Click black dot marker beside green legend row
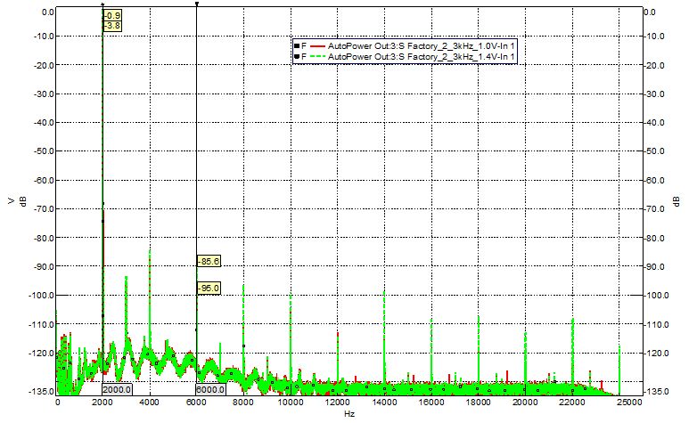Screen dimensions: 697x423 (297, 56)
